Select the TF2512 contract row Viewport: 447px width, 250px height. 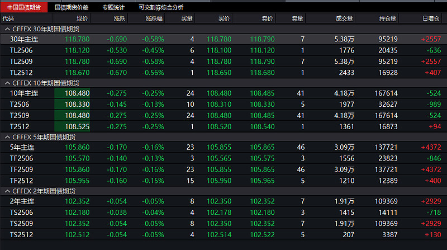[223, 181]
